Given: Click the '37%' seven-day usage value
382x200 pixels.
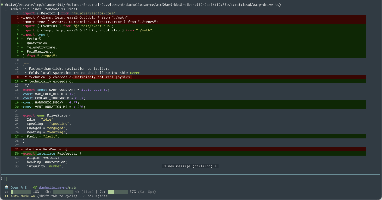Looking at the screenshot, I should 133,192.
